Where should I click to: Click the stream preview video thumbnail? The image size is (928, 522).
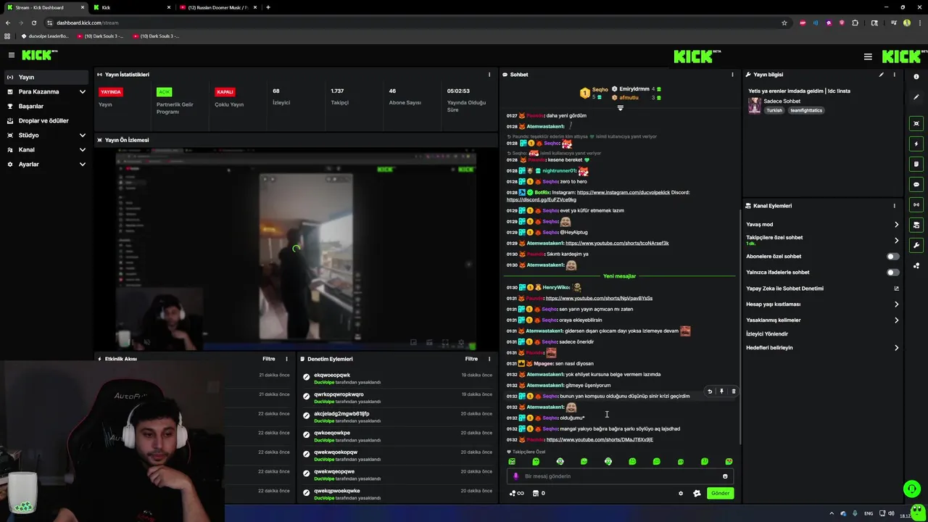(x=296, y=249)
